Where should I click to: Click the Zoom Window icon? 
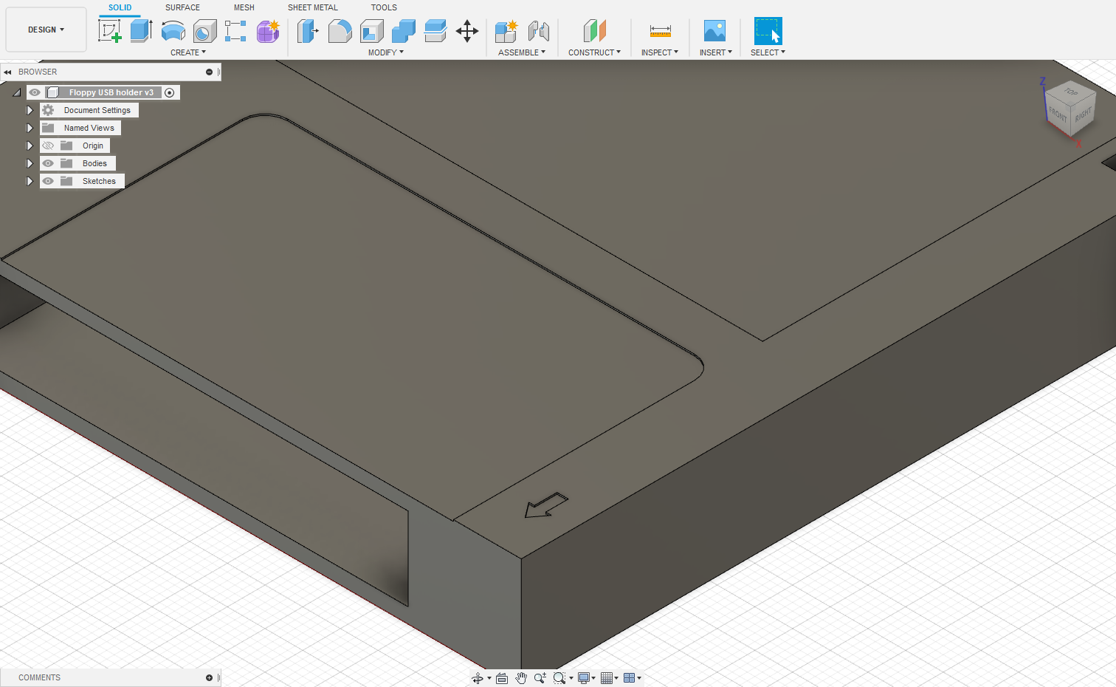pyautogui.click(x=559, y=678)
